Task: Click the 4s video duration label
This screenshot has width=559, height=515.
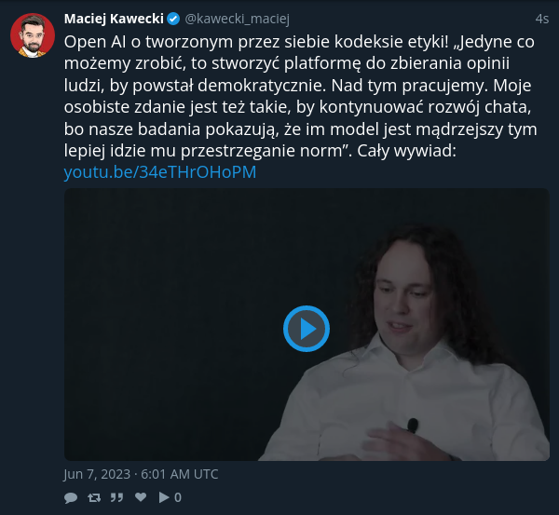Action: (542, 19)
